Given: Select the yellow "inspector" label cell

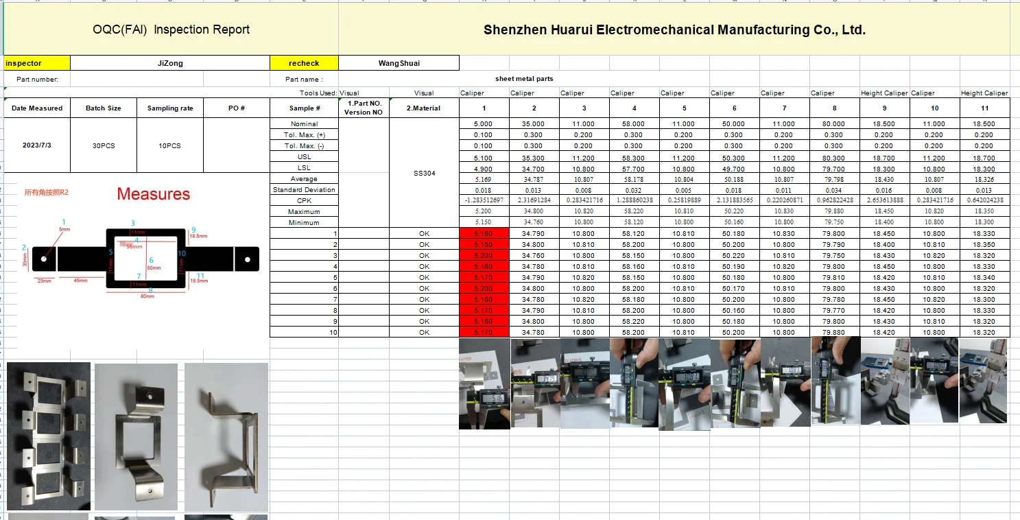Looking at the screenshot, I should [x=37, y=63].
